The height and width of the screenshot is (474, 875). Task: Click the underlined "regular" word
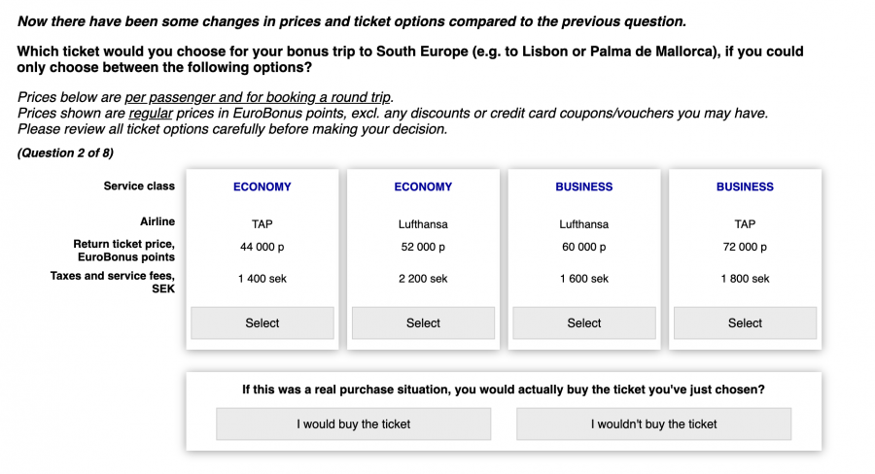(x=151, y=114)
